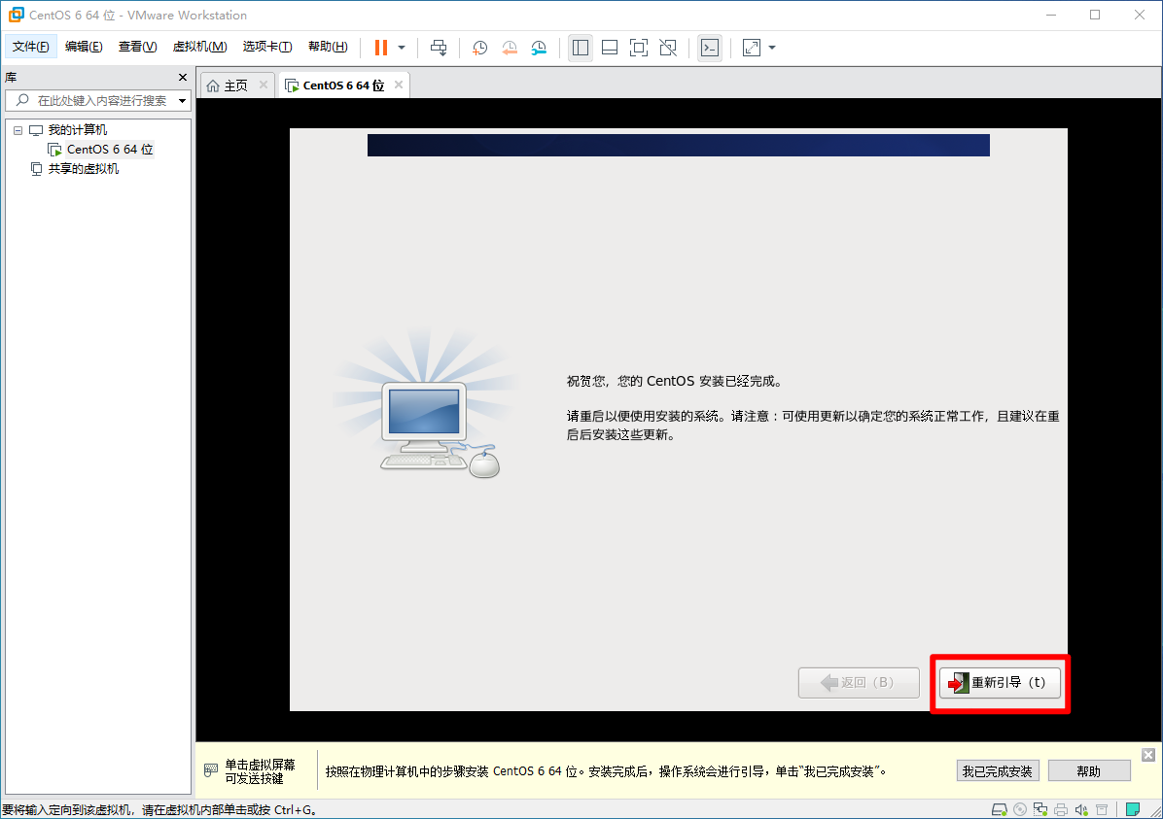Open the library search filter dropdown arrow

(183, 101)
